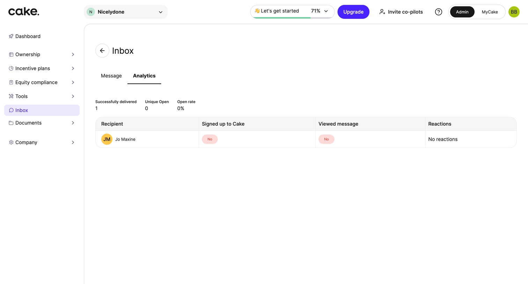Expand the Let's get started checklist chevron

pos(326,11)
